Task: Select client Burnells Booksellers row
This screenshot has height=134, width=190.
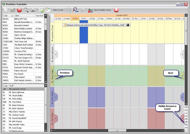Action: [23, 22]
